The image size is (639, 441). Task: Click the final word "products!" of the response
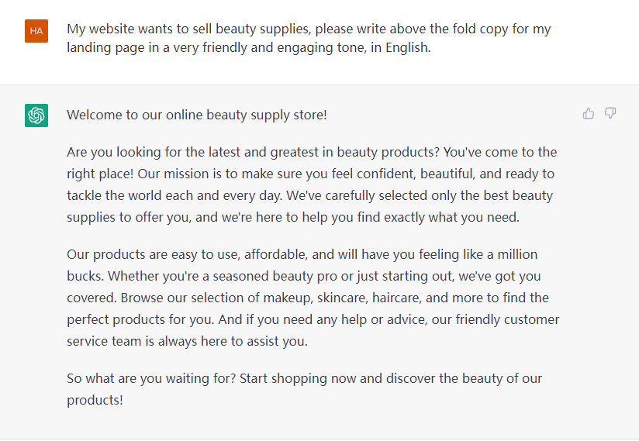tap(95, 400)
